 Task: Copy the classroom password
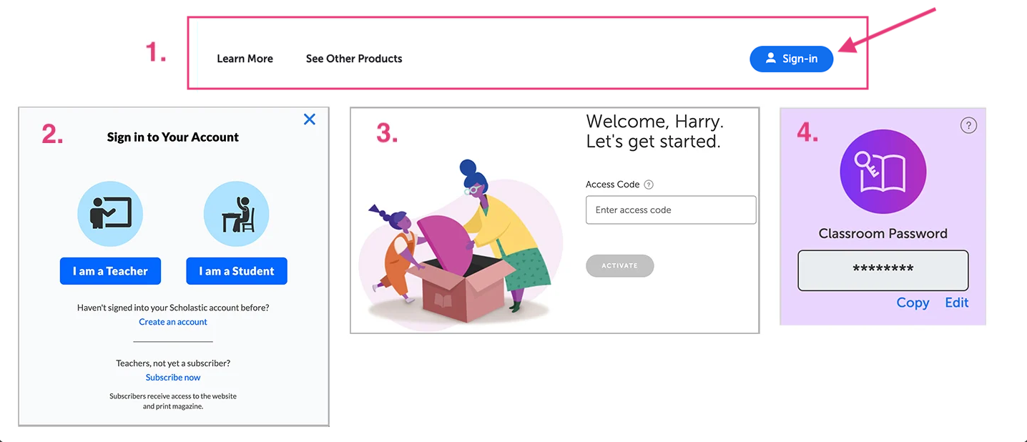click(x=913, y=303)
